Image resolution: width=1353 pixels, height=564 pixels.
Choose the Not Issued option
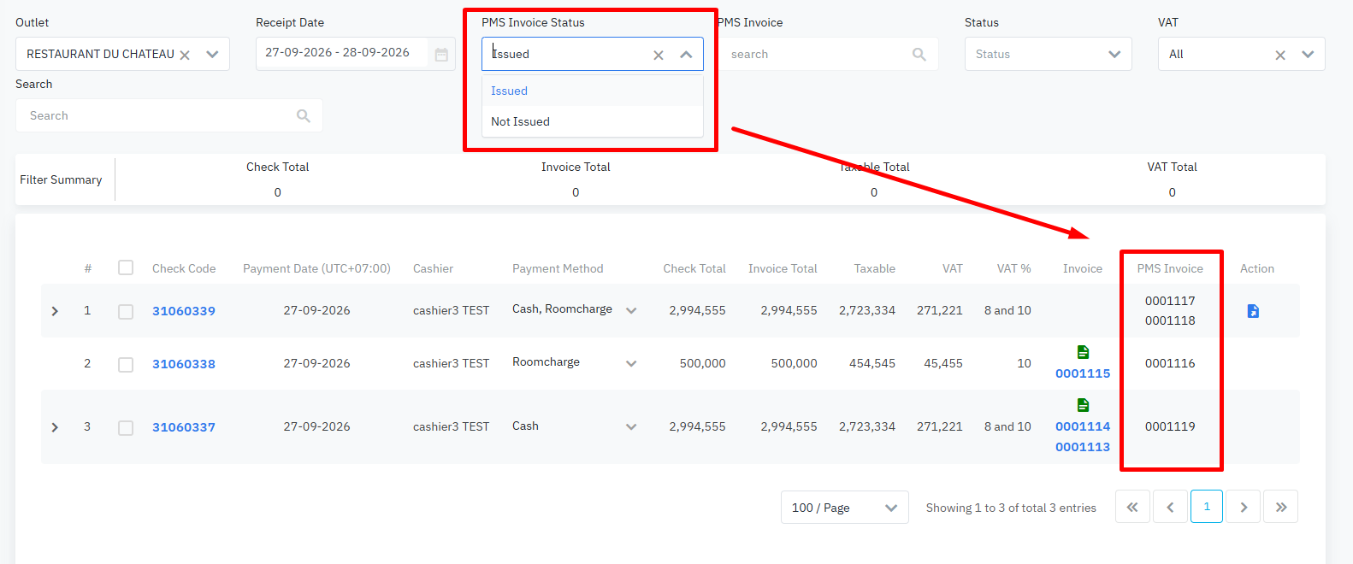(x=592, y=121)
